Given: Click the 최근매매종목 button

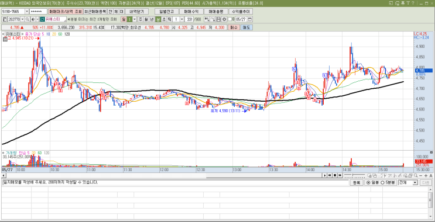Looking at the screenshot, I should 95,11.
